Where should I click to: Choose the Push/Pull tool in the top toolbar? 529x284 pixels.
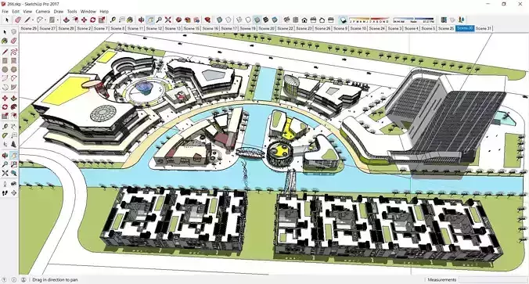66,20
